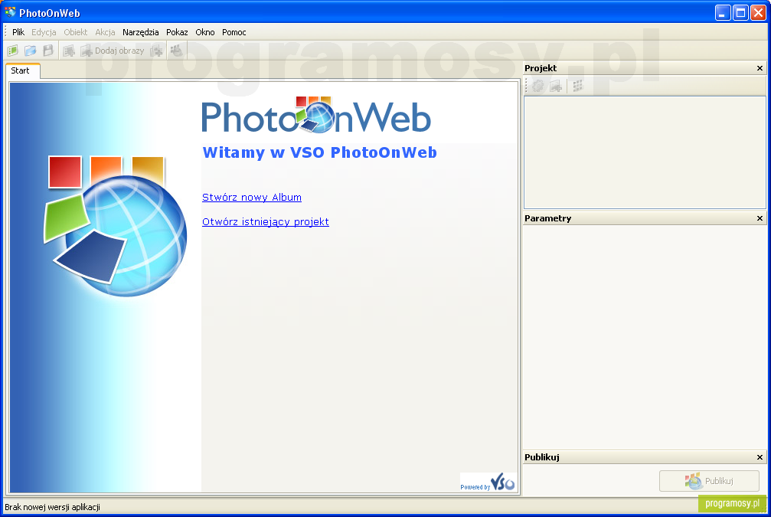771x517 pixels.
Task: Click the Publikuj button with globe icon
Action: pyautogui.click(x=709, y=481)
